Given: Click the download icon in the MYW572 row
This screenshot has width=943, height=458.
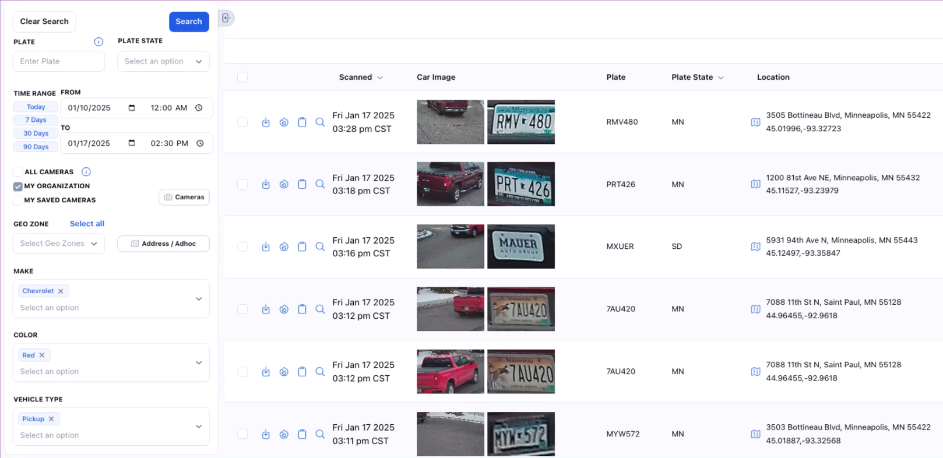Looking at the screenshot, I should [266, 434].
